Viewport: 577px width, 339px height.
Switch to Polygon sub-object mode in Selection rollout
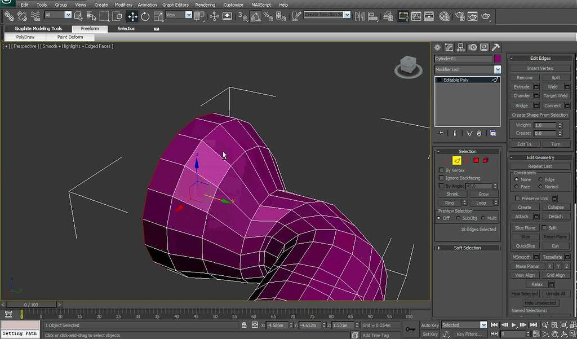[476, 161]
